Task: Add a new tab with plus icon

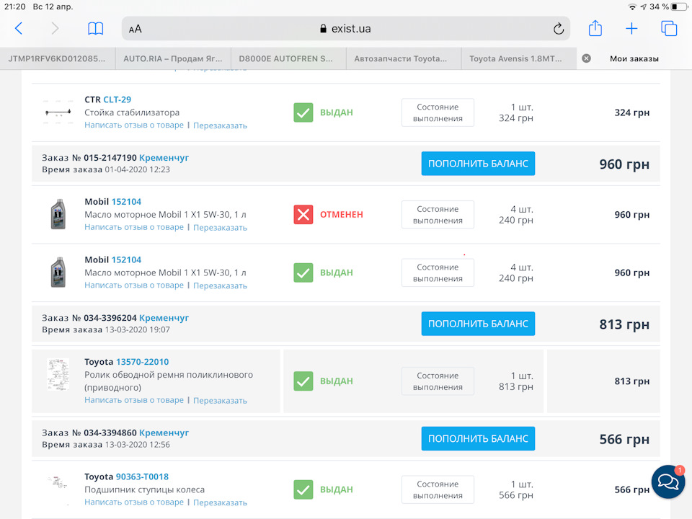Action: [x=631, y=29]
